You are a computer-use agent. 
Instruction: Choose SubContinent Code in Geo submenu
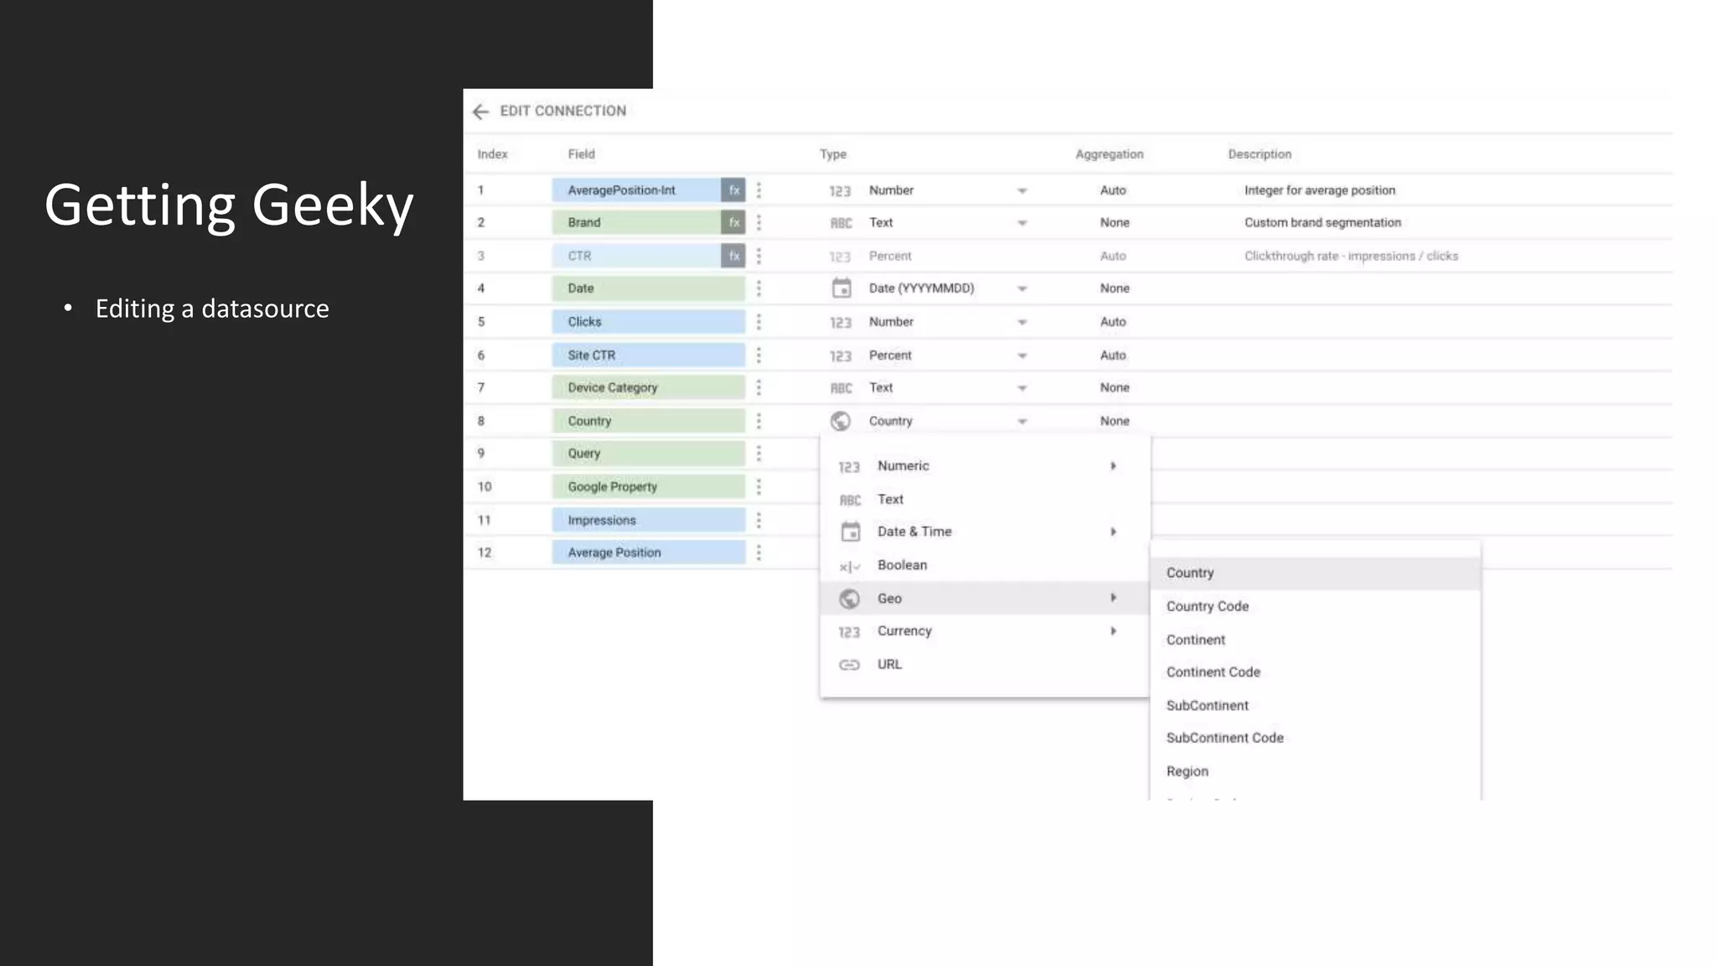tap(1315, 738)
